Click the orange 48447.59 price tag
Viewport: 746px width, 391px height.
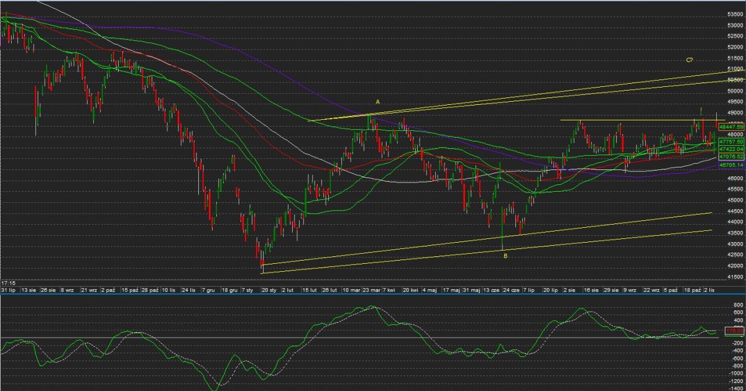click(731, 127)
